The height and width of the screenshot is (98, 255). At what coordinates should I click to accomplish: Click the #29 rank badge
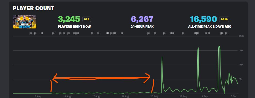[87, 19]
